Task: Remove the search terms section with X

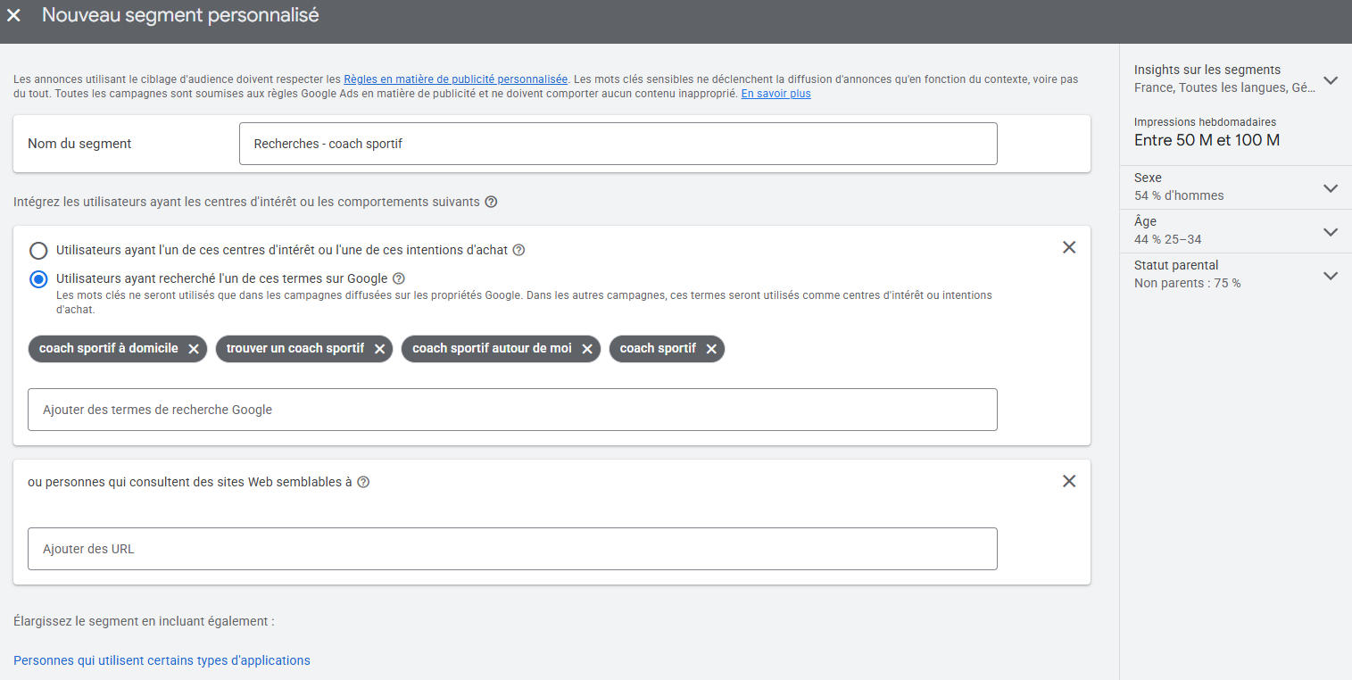Action: [1069, 247]
